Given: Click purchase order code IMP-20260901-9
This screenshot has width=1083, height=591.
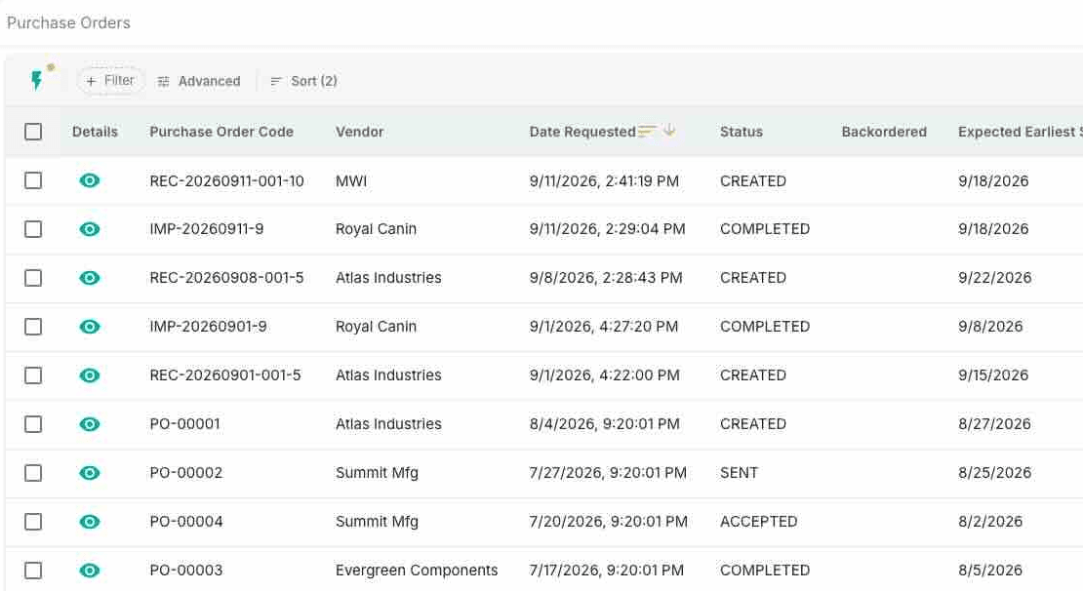Looking at the screenshot, I should [209, 327].
